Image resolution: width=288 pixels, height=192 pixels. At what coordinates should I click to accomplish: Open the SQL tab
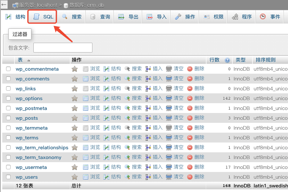43,17
